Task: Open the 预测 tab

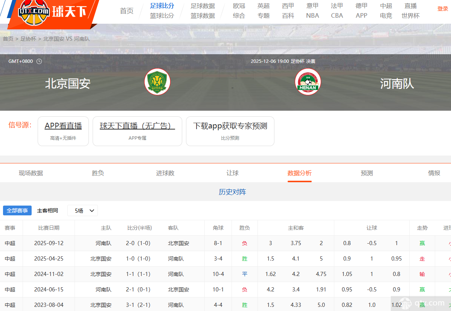Action: 367,173
